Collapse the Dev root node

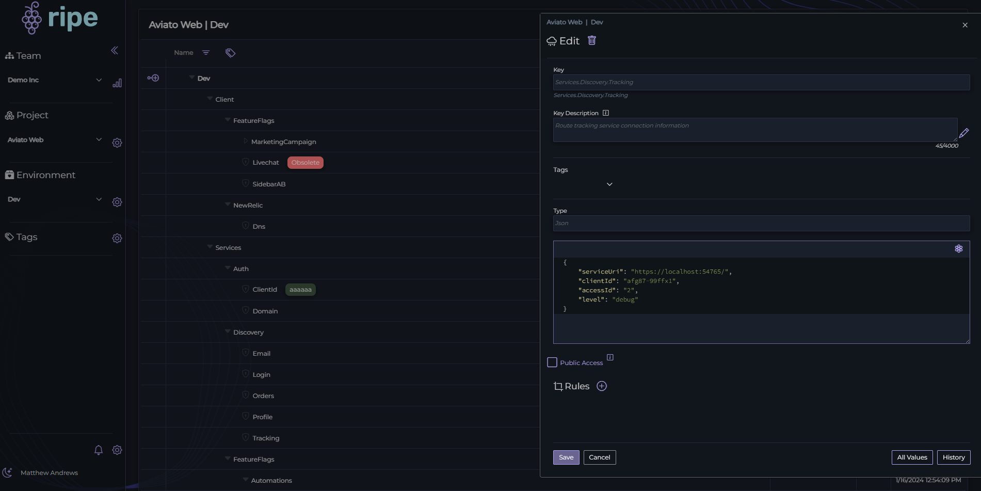point(192,77)
